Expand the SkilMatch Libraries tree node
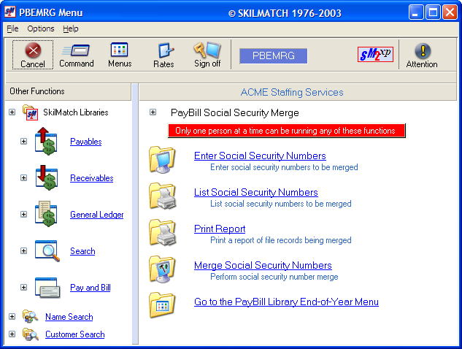Screen dimensions: 462x349 coord(12,112)
